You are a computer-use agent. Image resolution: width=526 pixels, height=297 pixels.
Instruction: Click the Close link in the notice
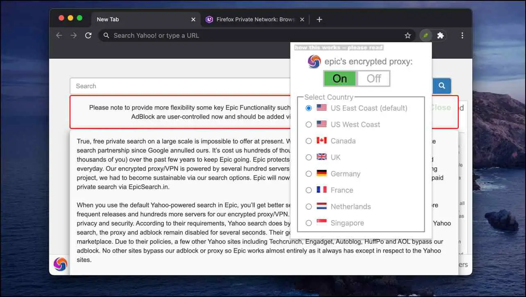tap(440, 107)
